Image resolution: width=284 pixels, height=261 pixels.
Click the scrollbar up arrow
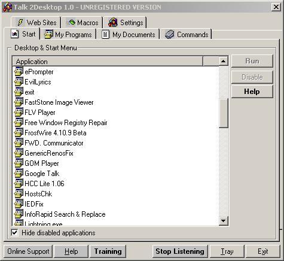pyautogui.click(x=224, y=61)
